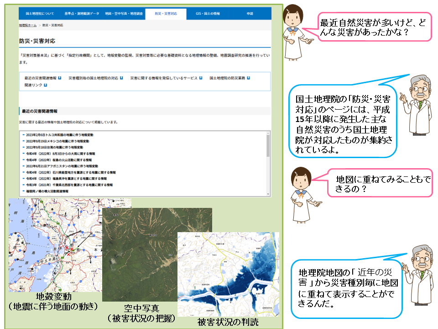Viewport: 438px width, 329px height.
Task: Click the 地殻変動 crustal movement map thumbnail
Action: tap(55, 245)
